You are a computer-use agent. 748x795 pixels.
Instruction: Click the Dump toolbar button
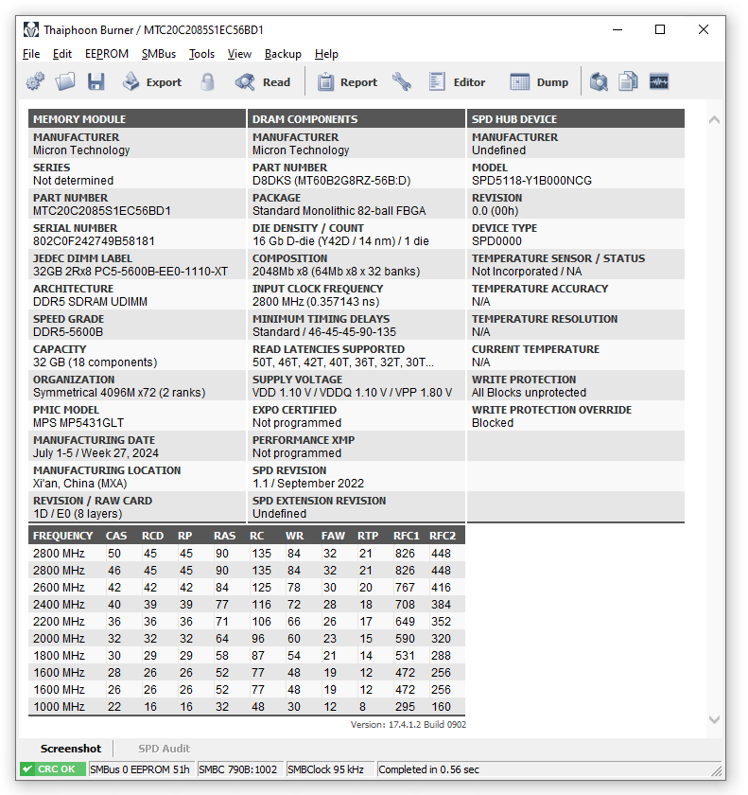539,81
